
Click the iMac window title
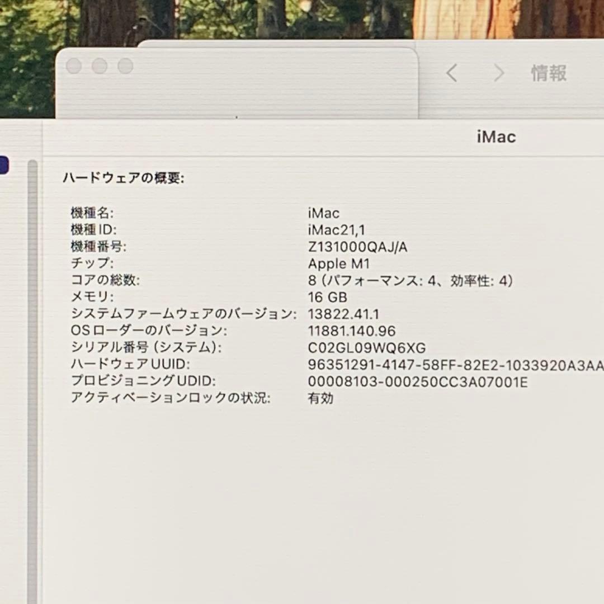pyautogui.click(x=497, y=137)
